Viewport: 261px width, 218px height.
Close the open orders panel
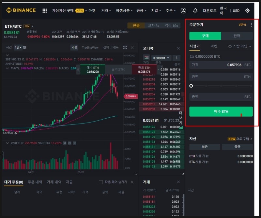pos(132,182)
